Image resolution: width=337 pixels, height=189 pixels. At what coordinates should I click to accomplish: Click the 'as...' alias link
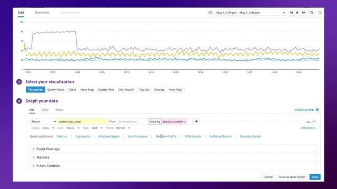309,122
